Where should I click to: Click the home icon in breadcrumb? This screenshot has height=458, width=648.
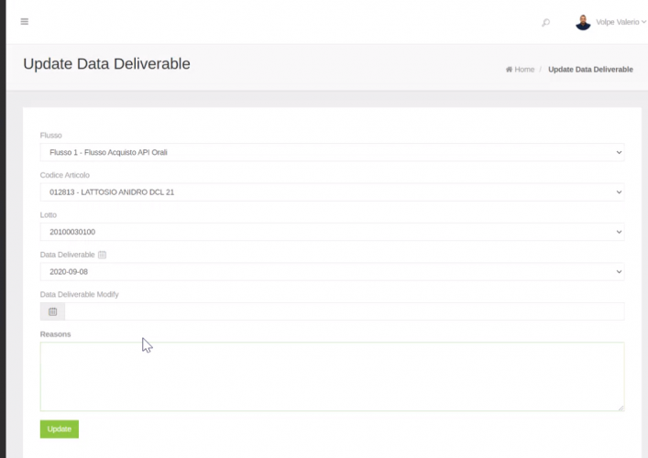510,70
